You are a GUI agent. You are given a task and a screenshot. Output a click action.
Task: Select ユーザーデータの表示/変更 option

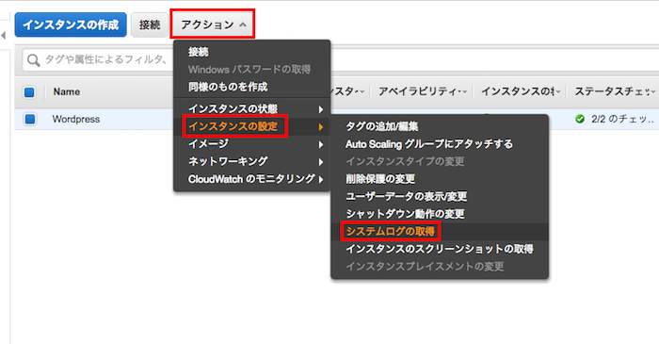tap(440, 196)
